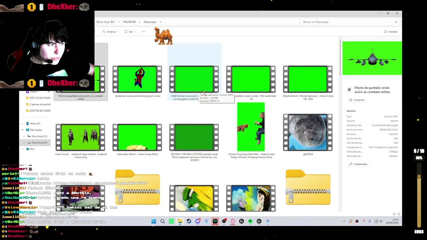
Task: Click the 426 KB size value
Action: 394,121
